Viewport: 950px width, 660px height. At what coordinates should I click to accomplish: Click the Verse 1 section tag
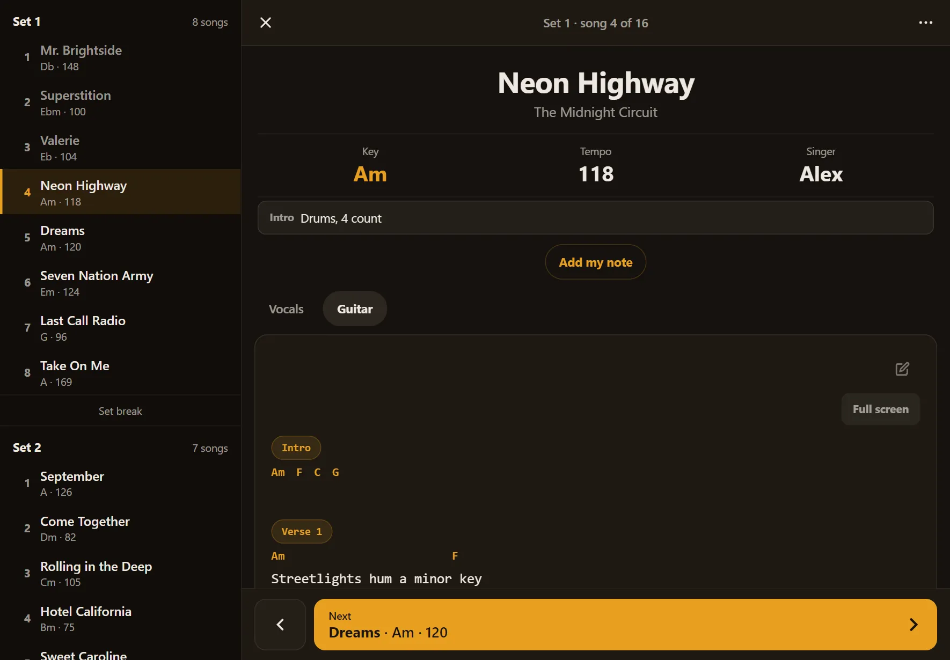coord(302,531)
